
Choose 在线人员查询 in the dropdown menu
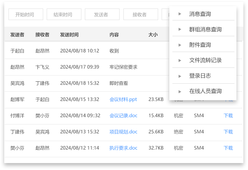click(205, 91)
